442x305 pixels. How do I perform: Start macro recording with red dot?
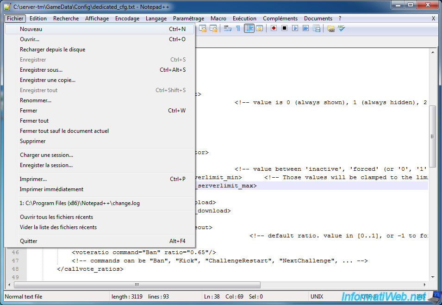click(274, 28)
